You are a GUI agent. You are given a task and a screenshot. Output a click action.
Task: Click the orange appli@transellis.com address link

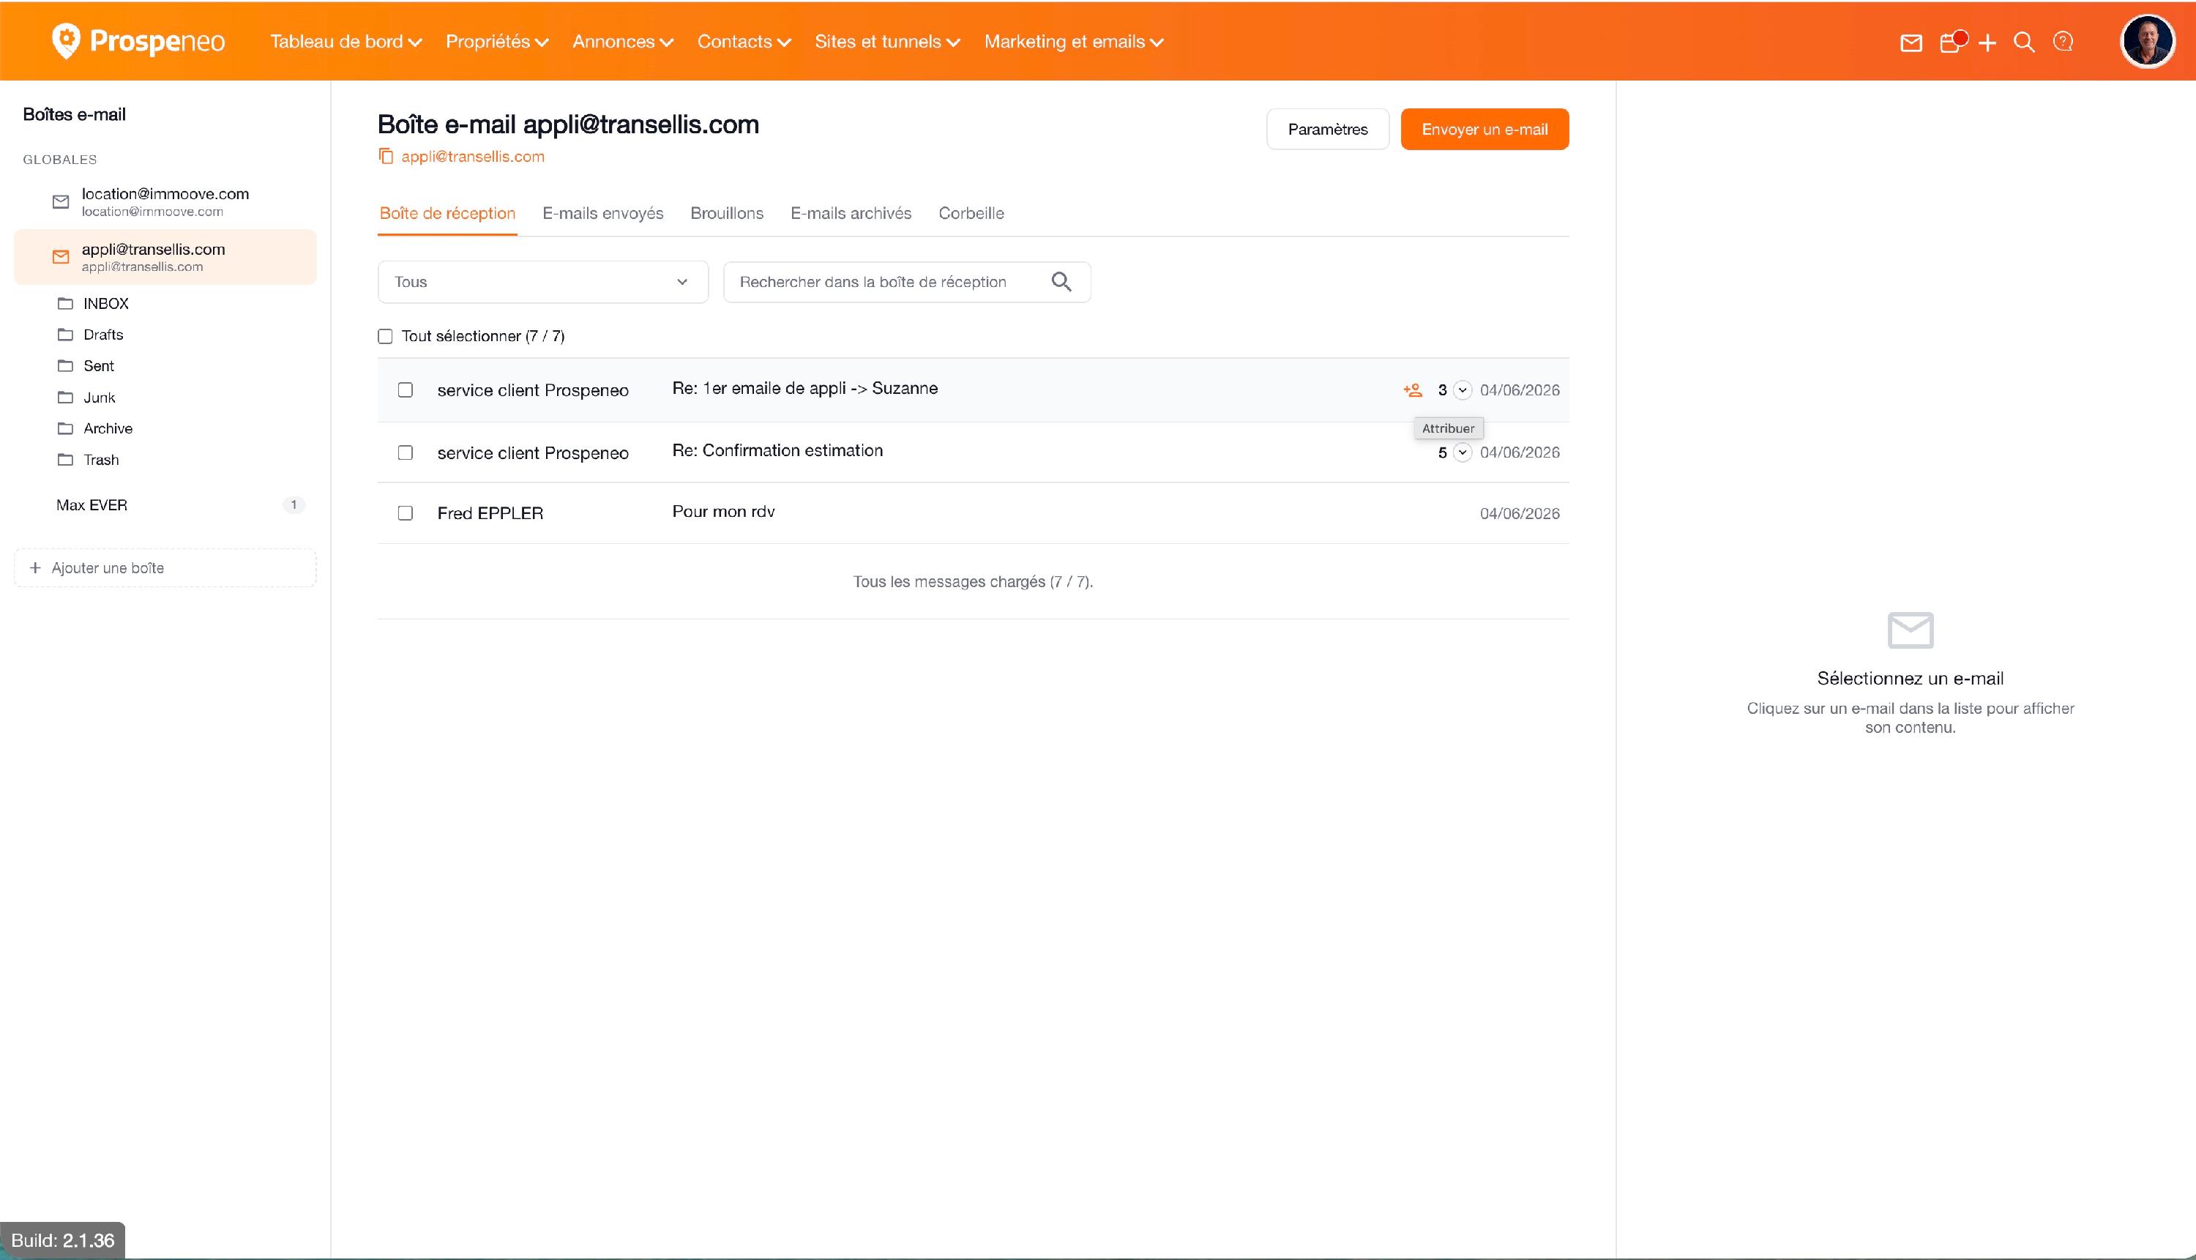472,157
